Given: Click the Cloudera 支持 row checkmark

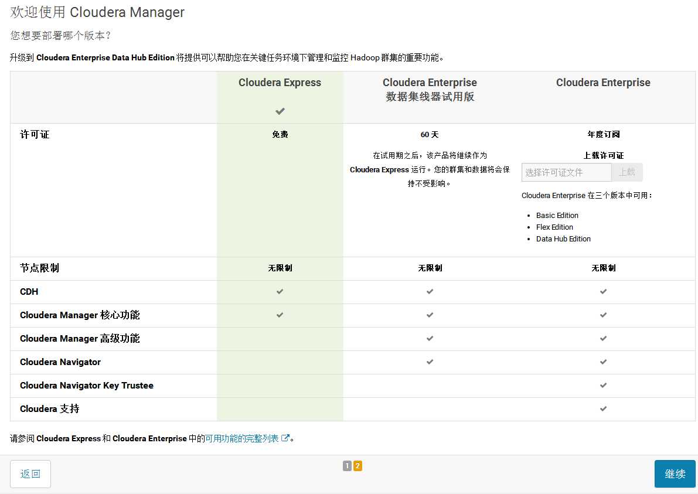Looking at the screenshot, I should click(603, 408).
